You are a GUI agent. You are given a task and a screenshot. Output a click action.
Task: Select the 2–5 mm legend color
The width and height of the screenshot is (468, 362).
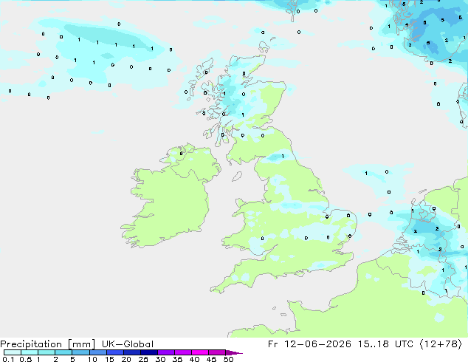(63, 352)
